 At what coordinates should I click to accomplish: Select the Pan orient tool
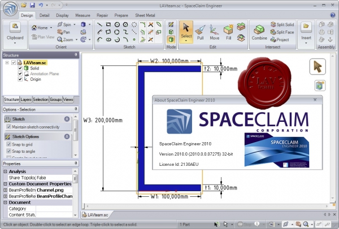[63, 32]
